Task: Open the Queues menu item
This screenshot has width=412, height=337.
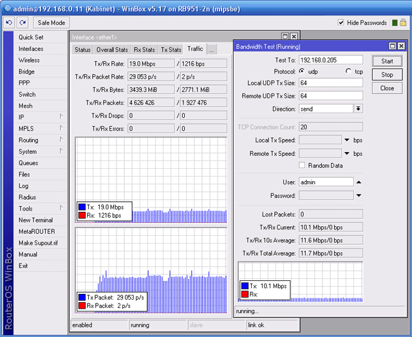Action: [x=41, y=163]
